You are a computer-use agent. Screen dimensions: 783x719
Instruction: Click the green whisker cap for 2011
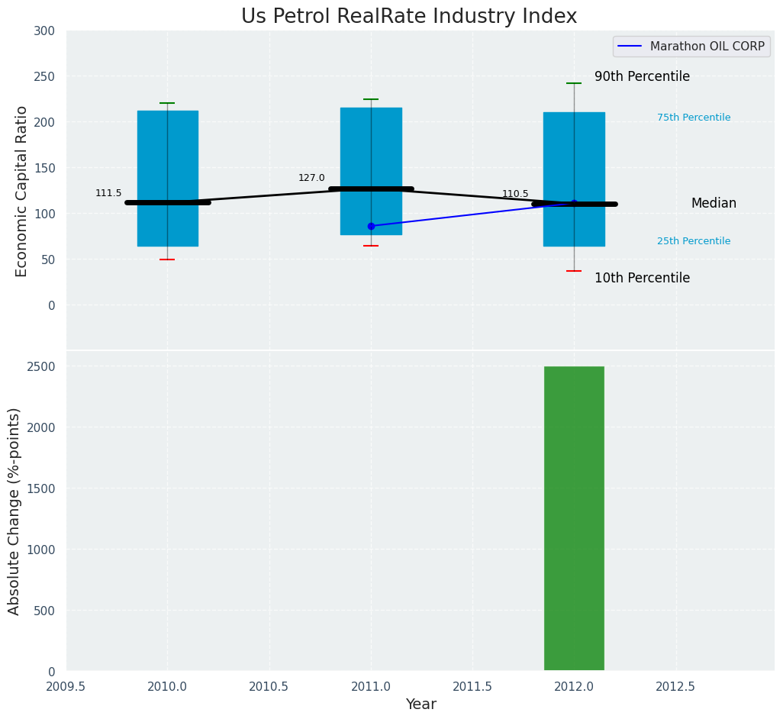coord(371,99)
